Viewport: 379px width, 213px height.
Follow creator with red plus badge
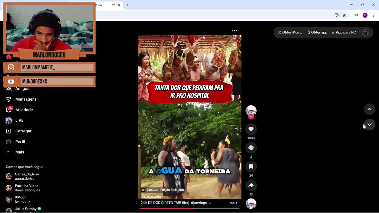[x=251, y=117]
